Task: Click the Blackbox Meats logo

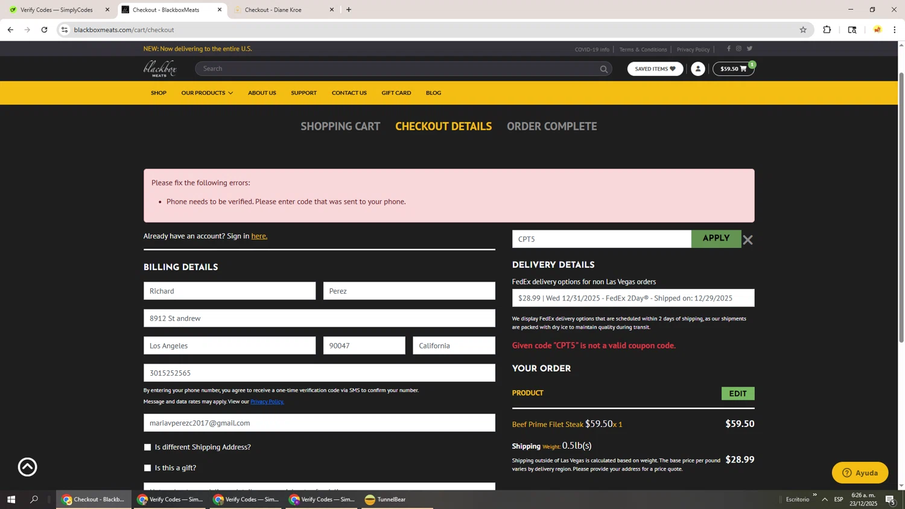Action: point(160,69)
